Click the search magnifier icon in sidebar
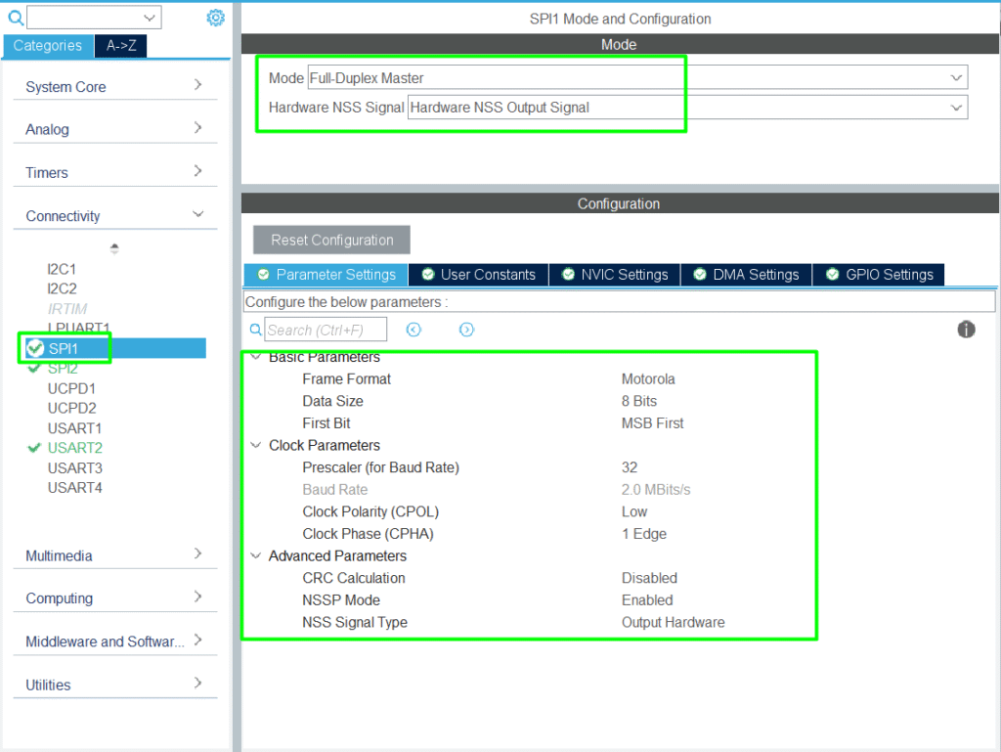1001x752 pixels. 15,18
